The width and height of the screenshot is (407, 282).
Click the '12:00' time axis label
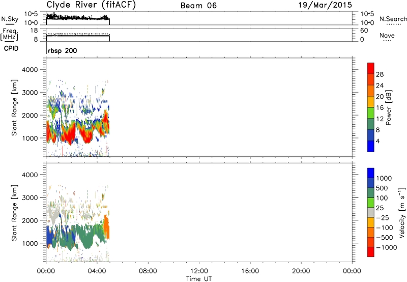[x=199, y=271]
